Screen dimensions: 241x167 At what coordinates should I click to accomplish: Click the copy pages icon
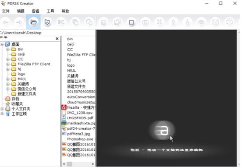tap(75, 22)
